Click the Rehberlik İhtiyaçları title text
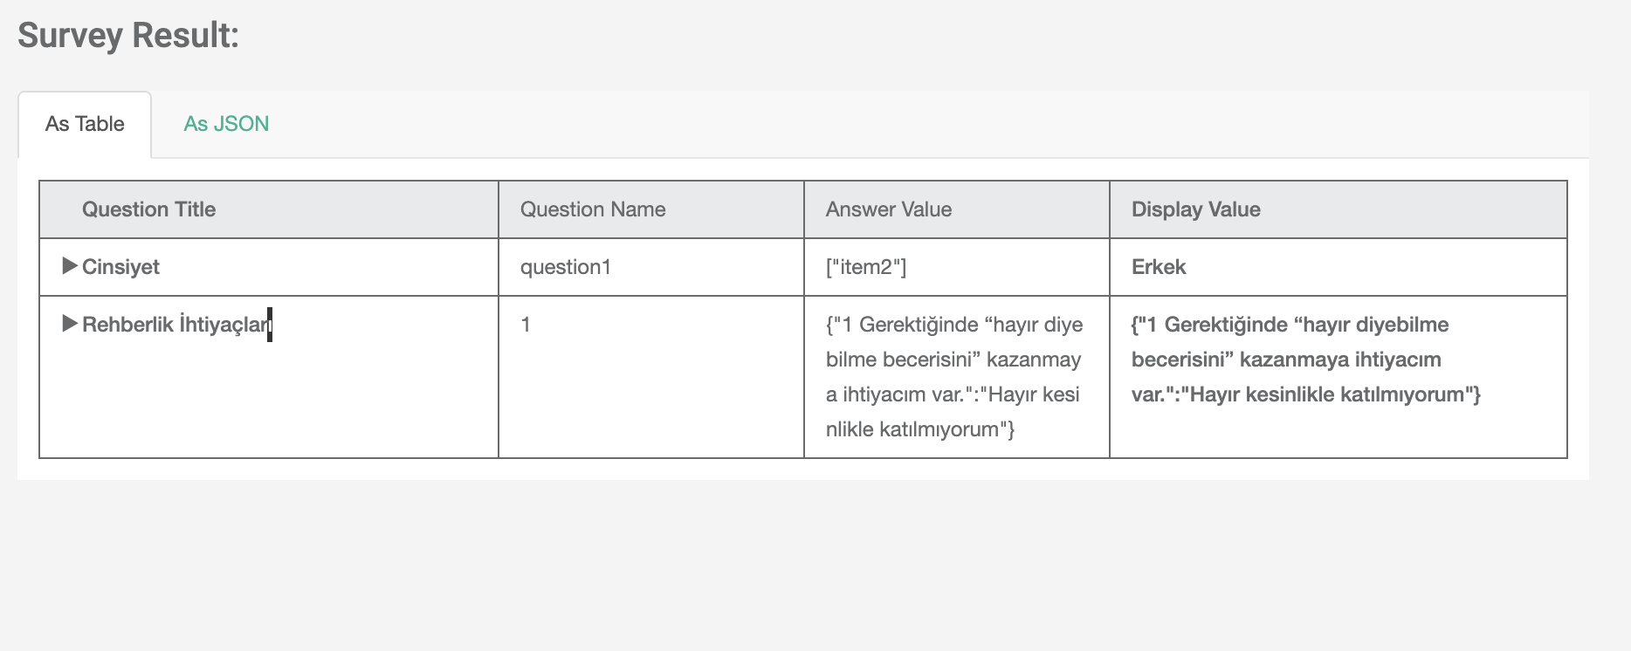 coord(175,324)
